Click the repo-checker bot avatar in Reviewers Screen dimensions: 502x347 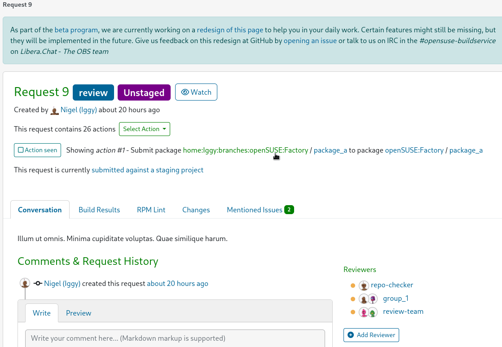coord(364,286)
